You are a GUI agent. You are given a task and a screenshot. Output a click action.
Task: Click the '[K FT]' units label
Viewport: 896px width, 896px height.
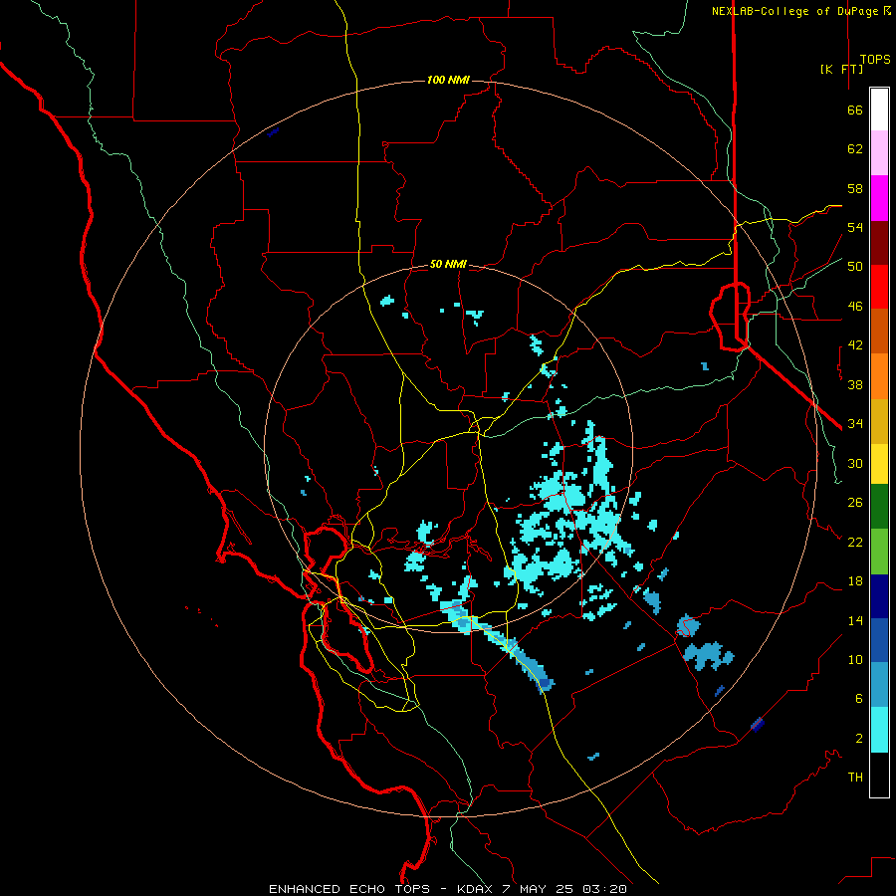(x=841, y=69)
